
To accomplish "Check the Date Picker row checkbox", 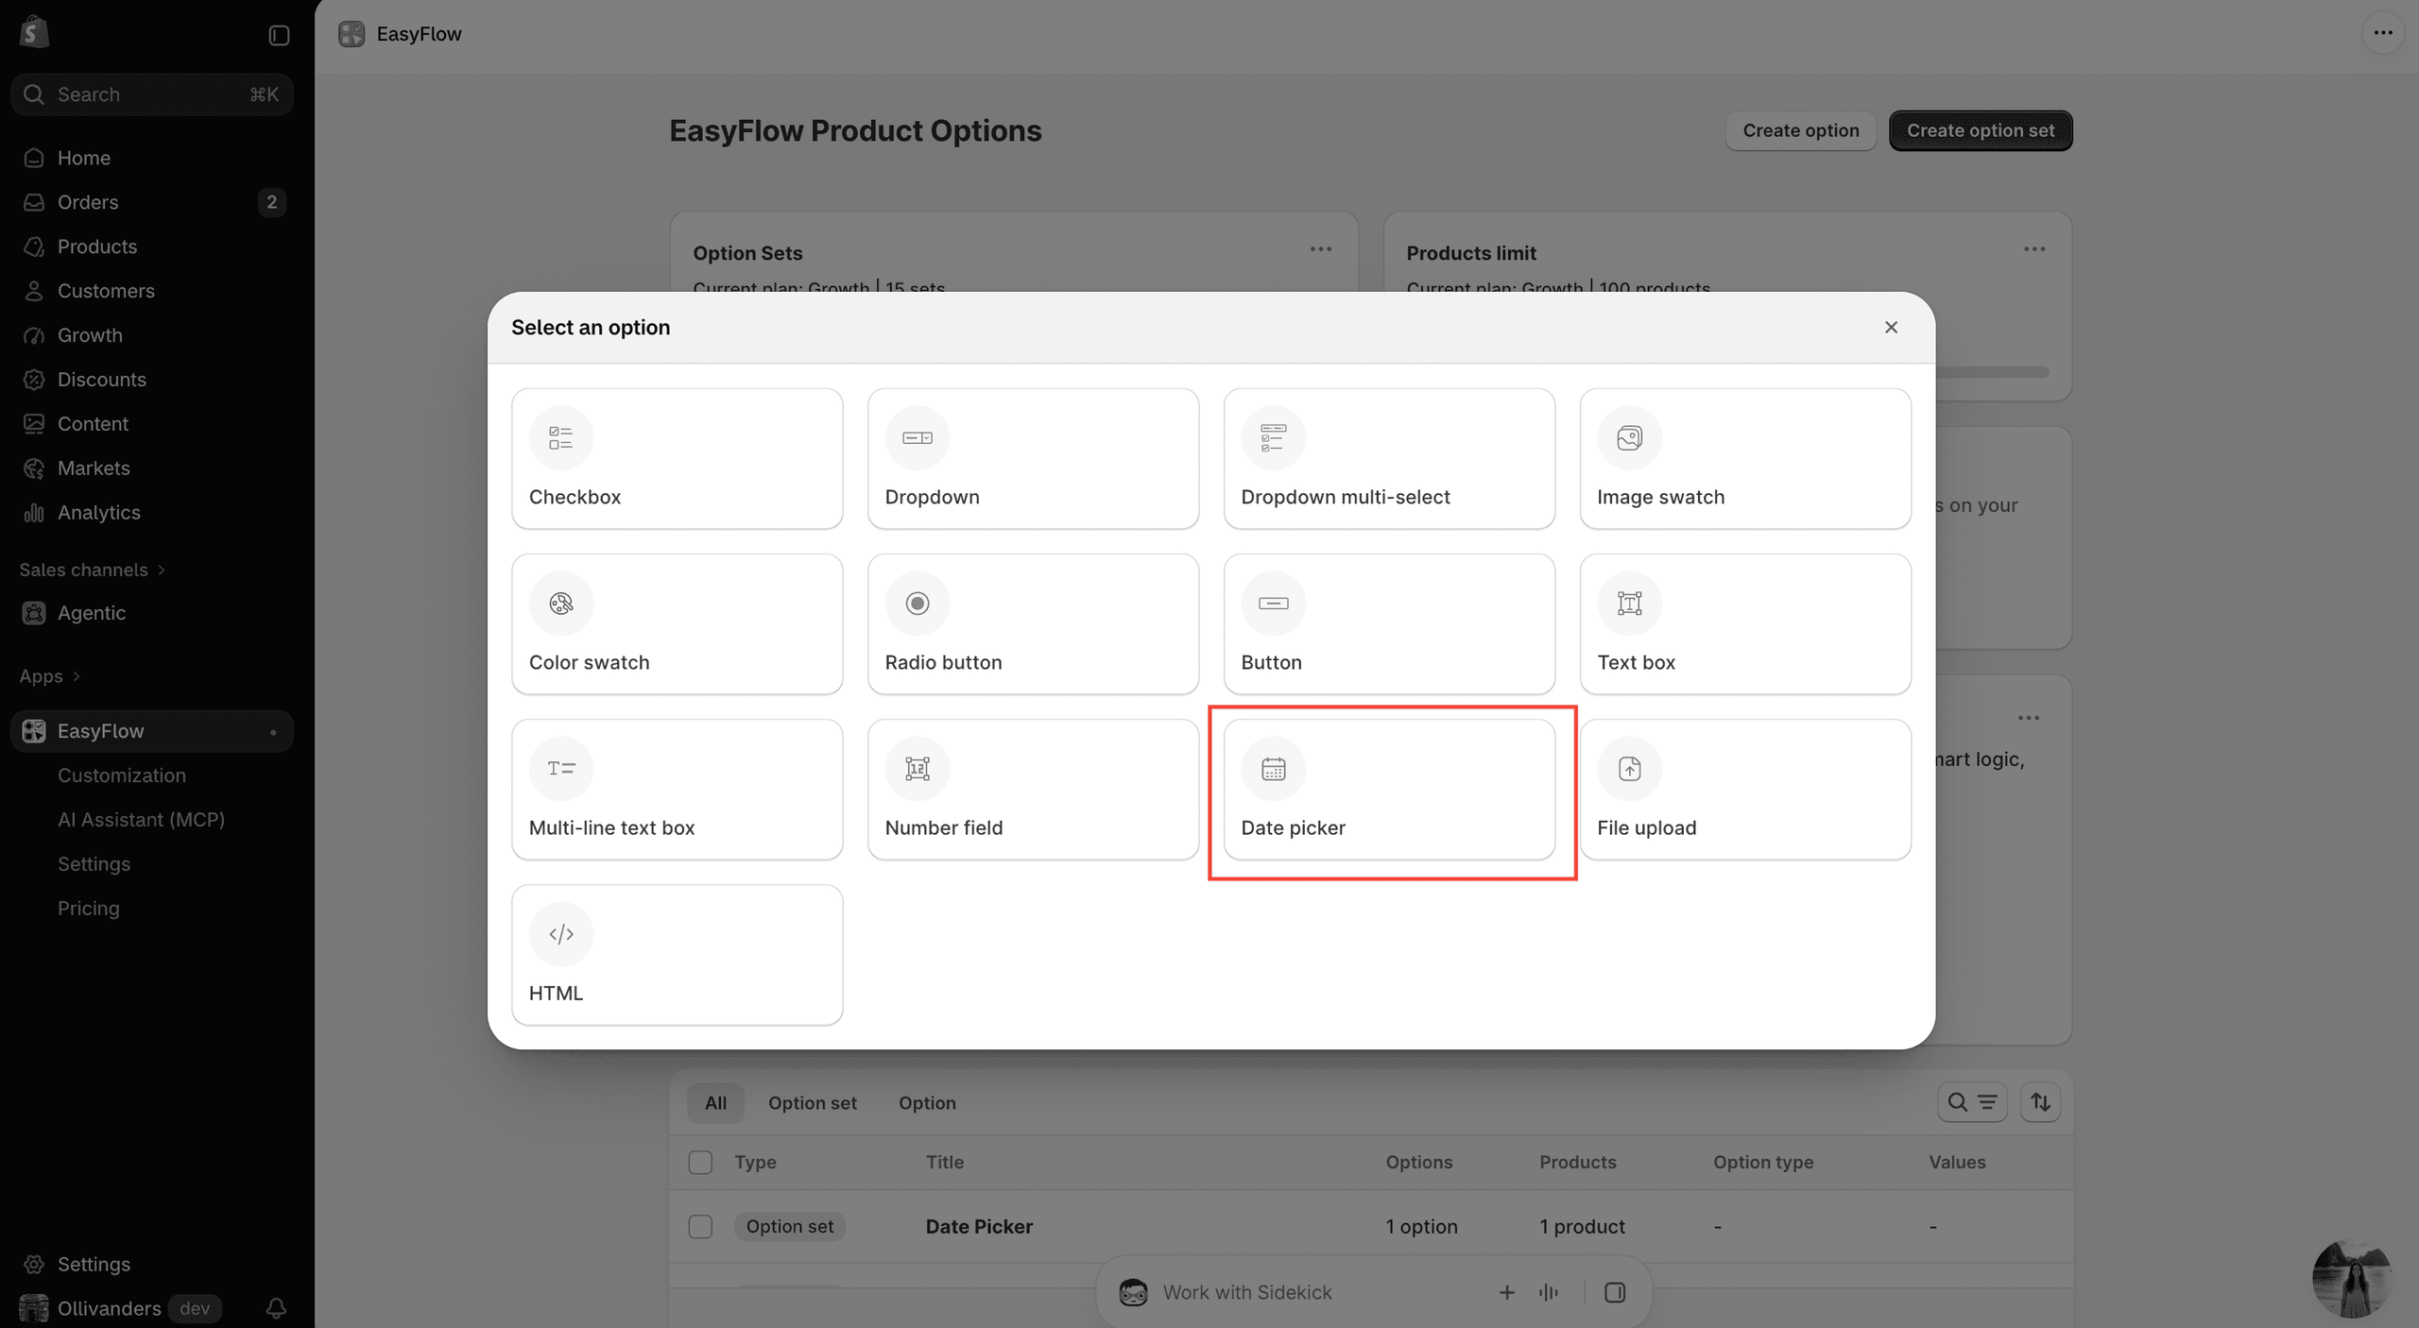I will [x=700, y=1226].
